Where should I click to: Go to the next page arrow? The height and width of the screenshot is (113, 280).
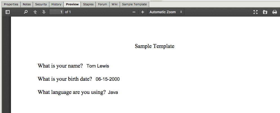coord(44,12)
